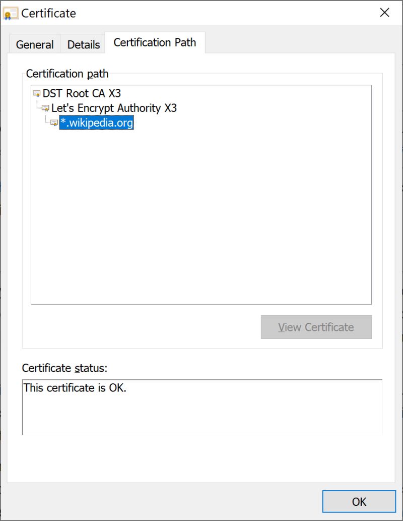Click the 'Certificate status:' label
The width and height of the screenshot is (403, 521).
(x=65, y=368)
